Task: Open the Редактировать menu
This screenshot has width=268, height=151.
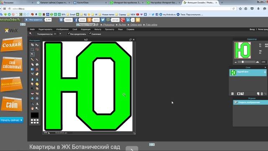Action: click(45, 29)
